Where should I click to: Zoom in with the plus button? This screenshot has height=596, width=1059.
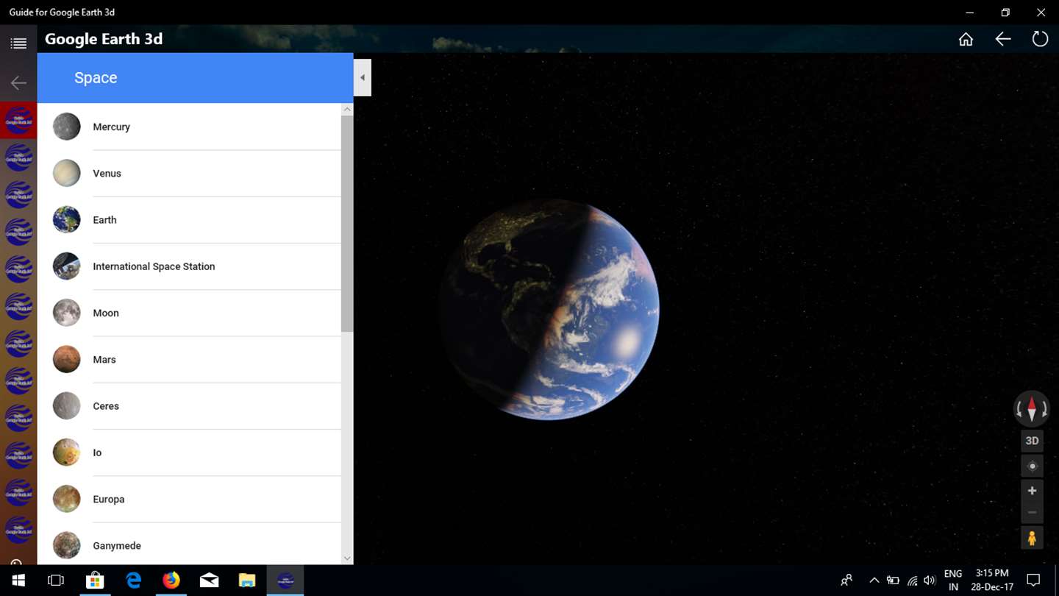(x=1032, y=491)
